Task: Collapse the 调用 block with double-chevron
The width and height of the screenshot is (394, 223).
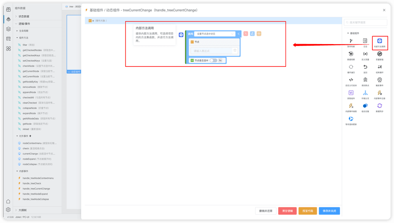Action: [238, 33]
